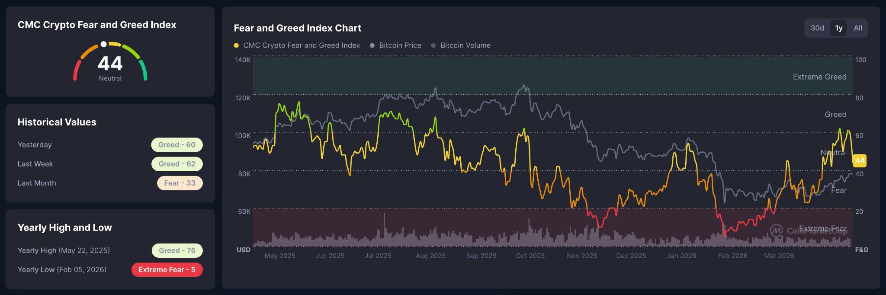Click the white gauge needle indicator dot
This screenshot has width=886, height=295.
pyautogui.click(x=103, y=44)
